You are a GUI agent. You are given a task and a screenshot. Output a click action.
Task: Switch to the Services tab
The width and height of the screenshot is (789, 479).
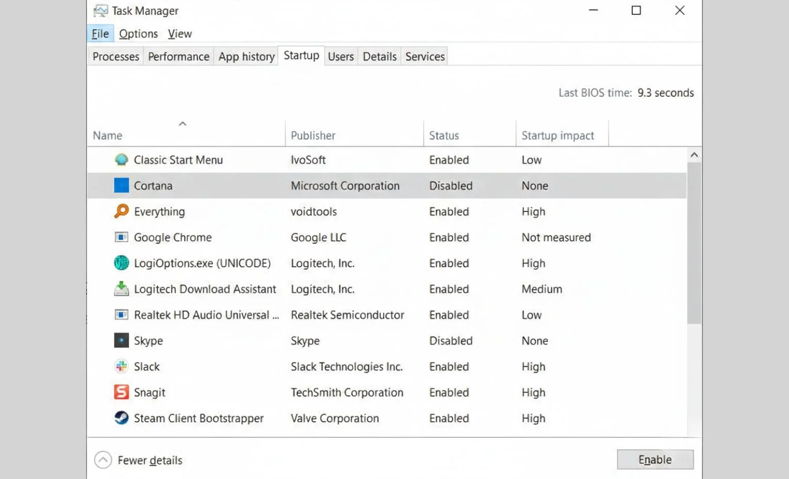click(x=425, y=56)
